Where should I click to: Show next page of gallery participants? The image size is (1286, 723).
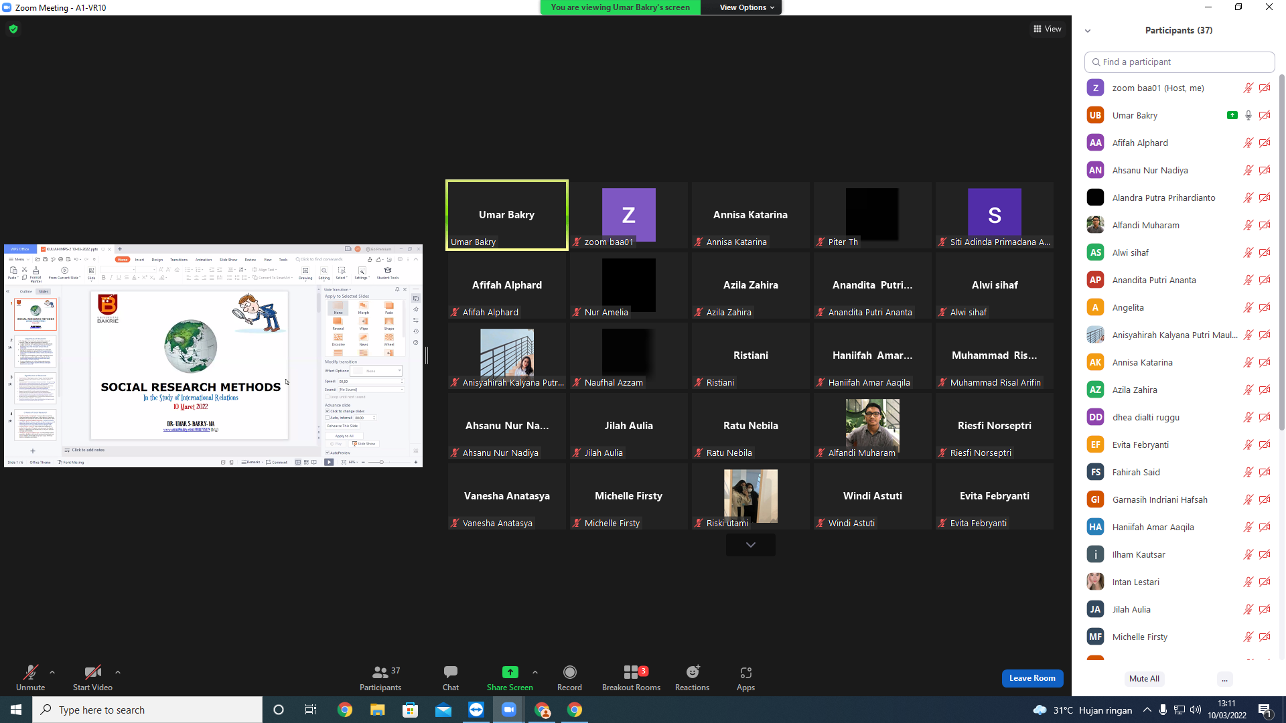pyautogui.click(x=751, y=545)
